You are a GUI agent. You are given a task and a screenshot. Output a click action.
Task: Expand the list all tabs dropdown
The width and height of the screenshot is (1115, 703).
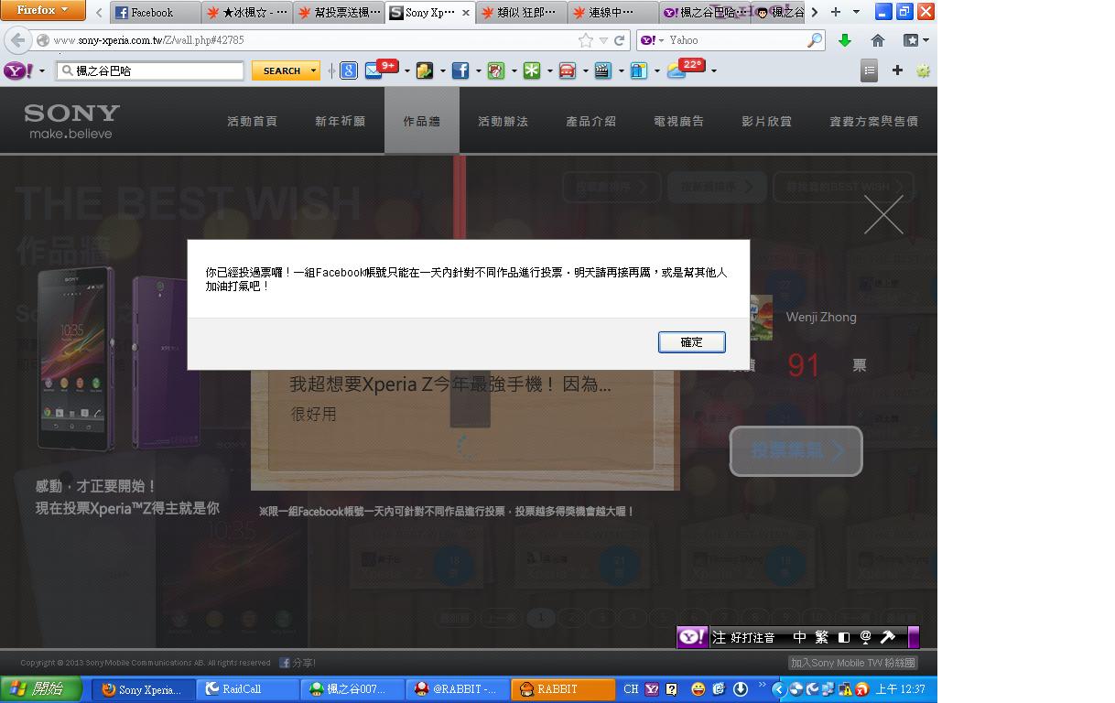[856, 12]
